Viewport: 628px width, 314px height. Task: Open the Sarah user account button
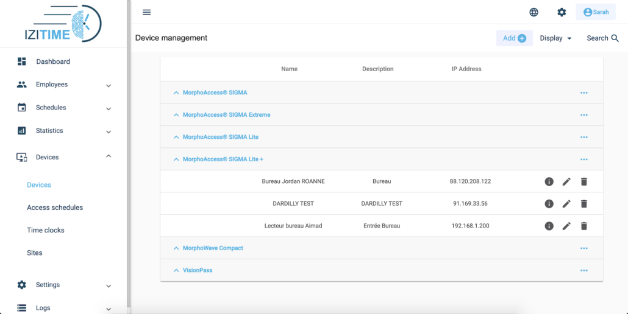pyautogui.click(x=596, y=12)
